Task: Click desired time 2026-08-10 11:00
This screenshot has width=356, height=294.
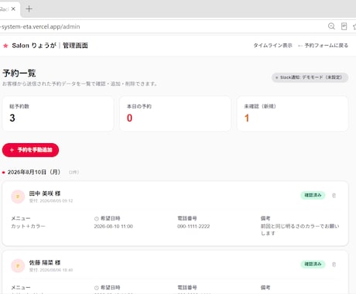Action: (x=113, y=227)
